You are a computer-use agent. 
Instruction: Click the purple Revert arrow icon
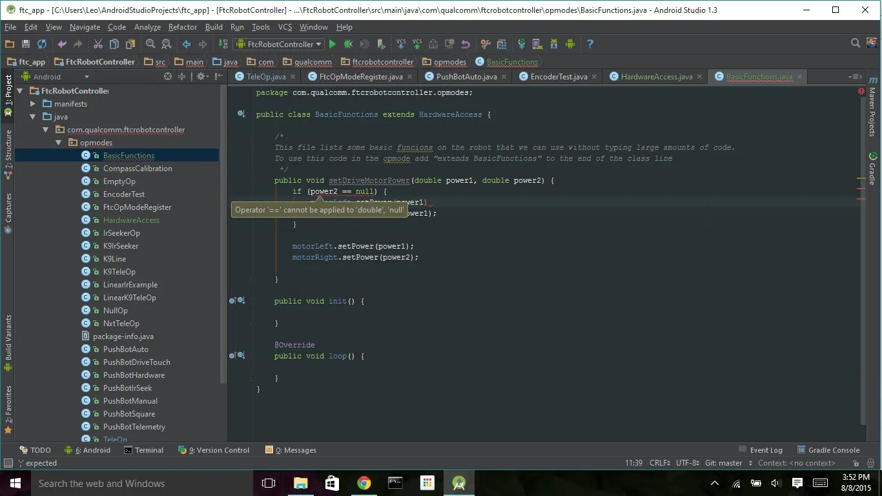coord(466,44)
